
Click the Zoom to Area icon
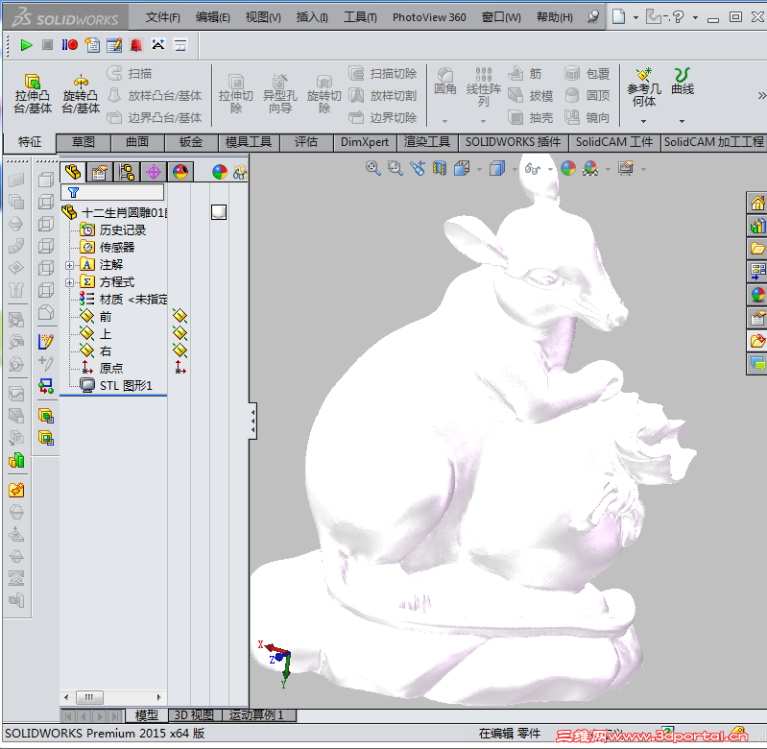[395, 169]
